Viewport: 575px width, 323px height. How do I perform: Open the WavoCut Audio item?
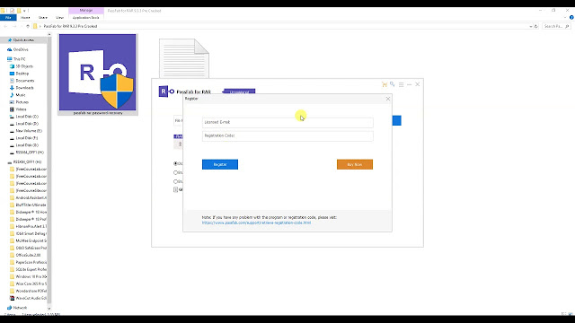(31, 298)
